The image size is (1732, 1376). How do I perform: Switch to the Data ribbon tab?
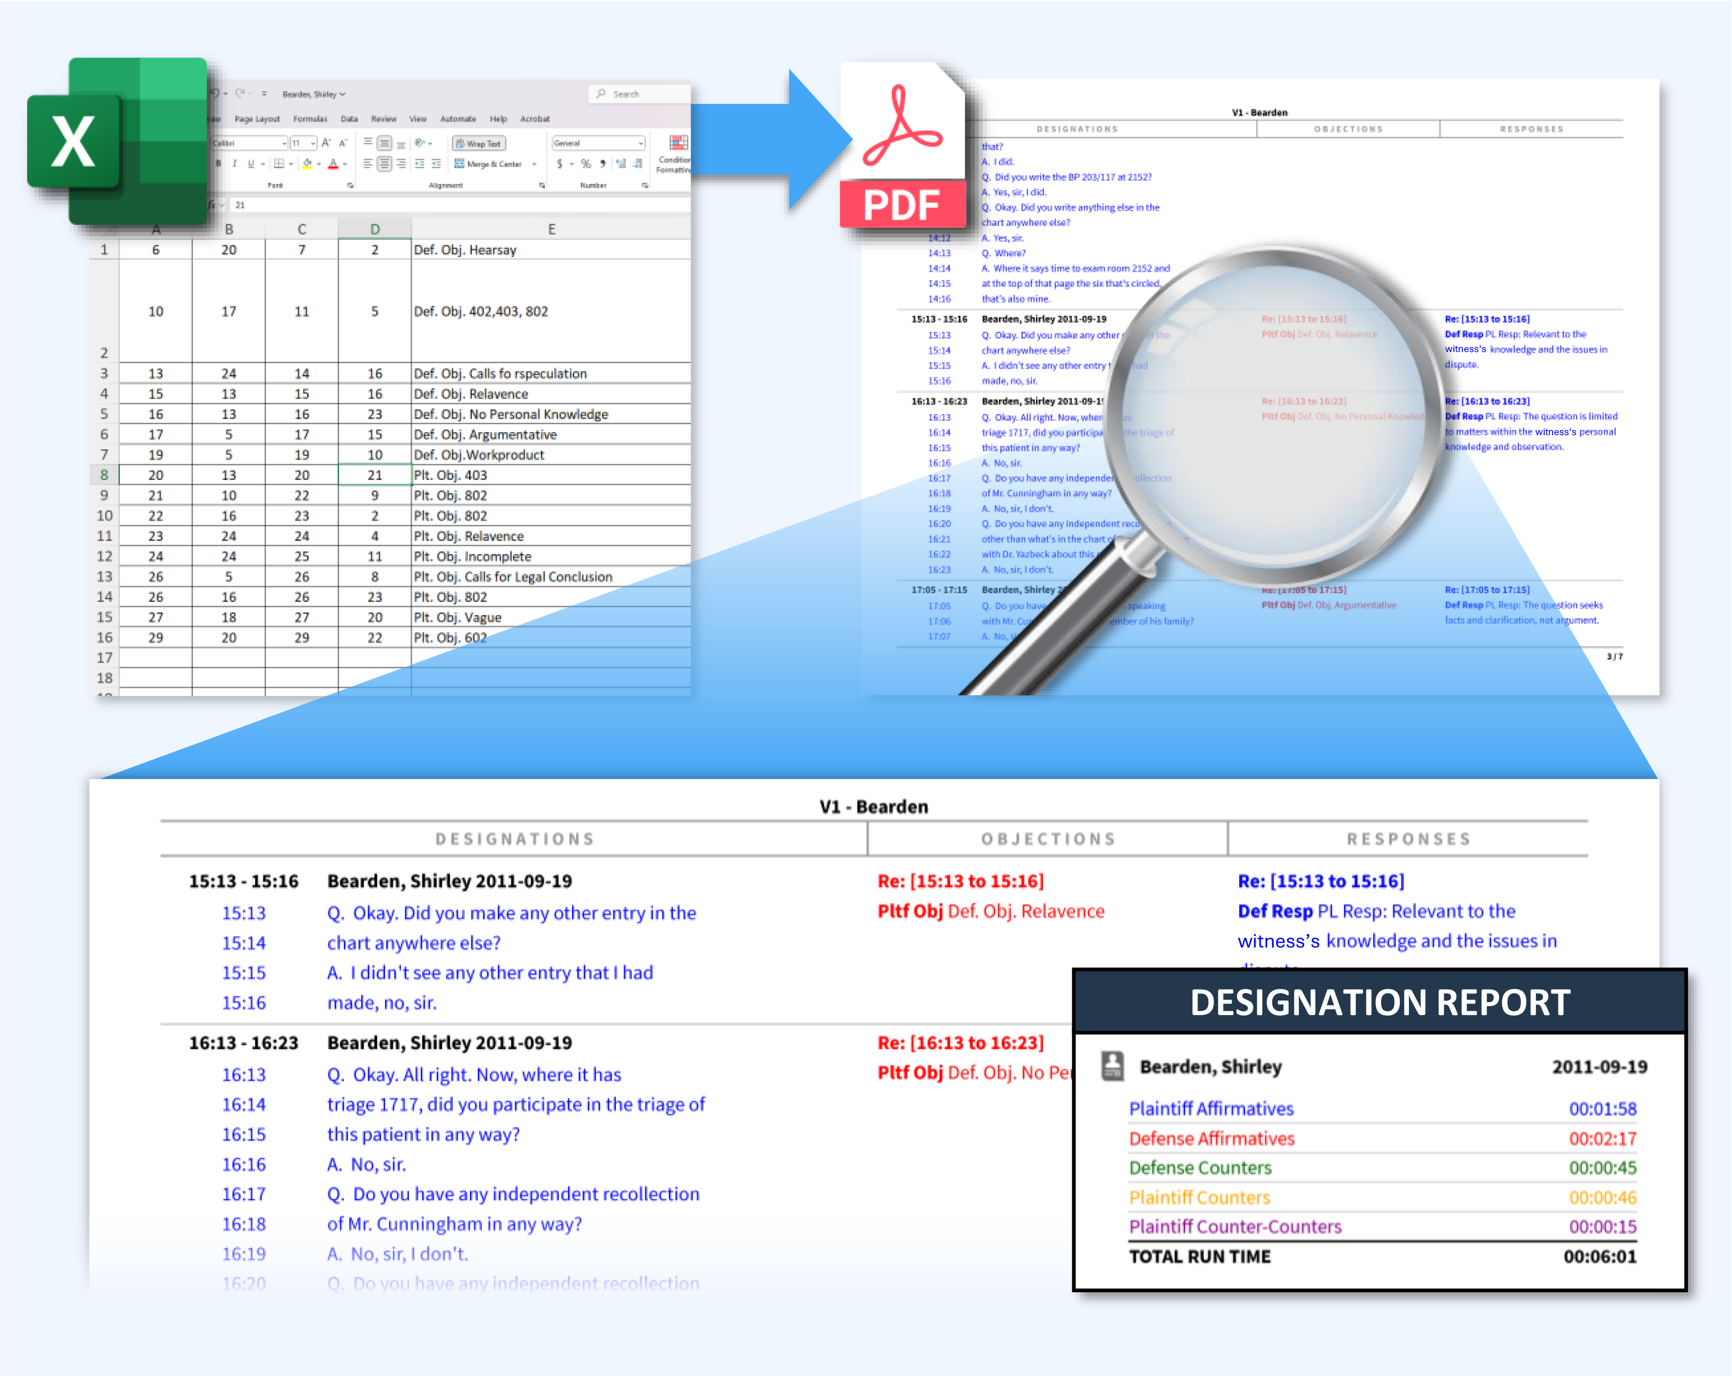pos(350,119)
